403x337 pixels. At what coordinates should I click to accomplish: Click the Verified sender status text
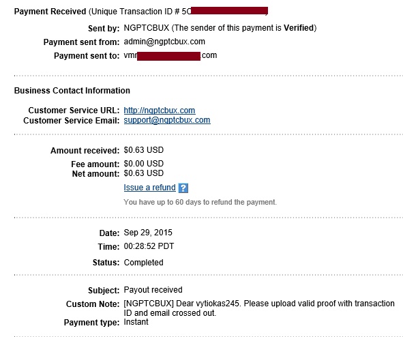click(299, 28)
